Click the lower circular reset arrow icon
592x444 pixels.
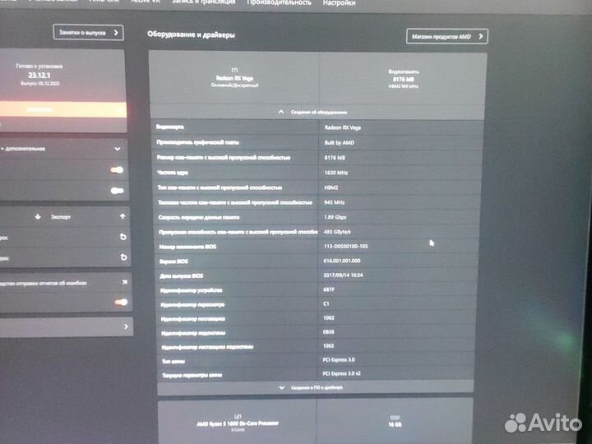[123, 257]
